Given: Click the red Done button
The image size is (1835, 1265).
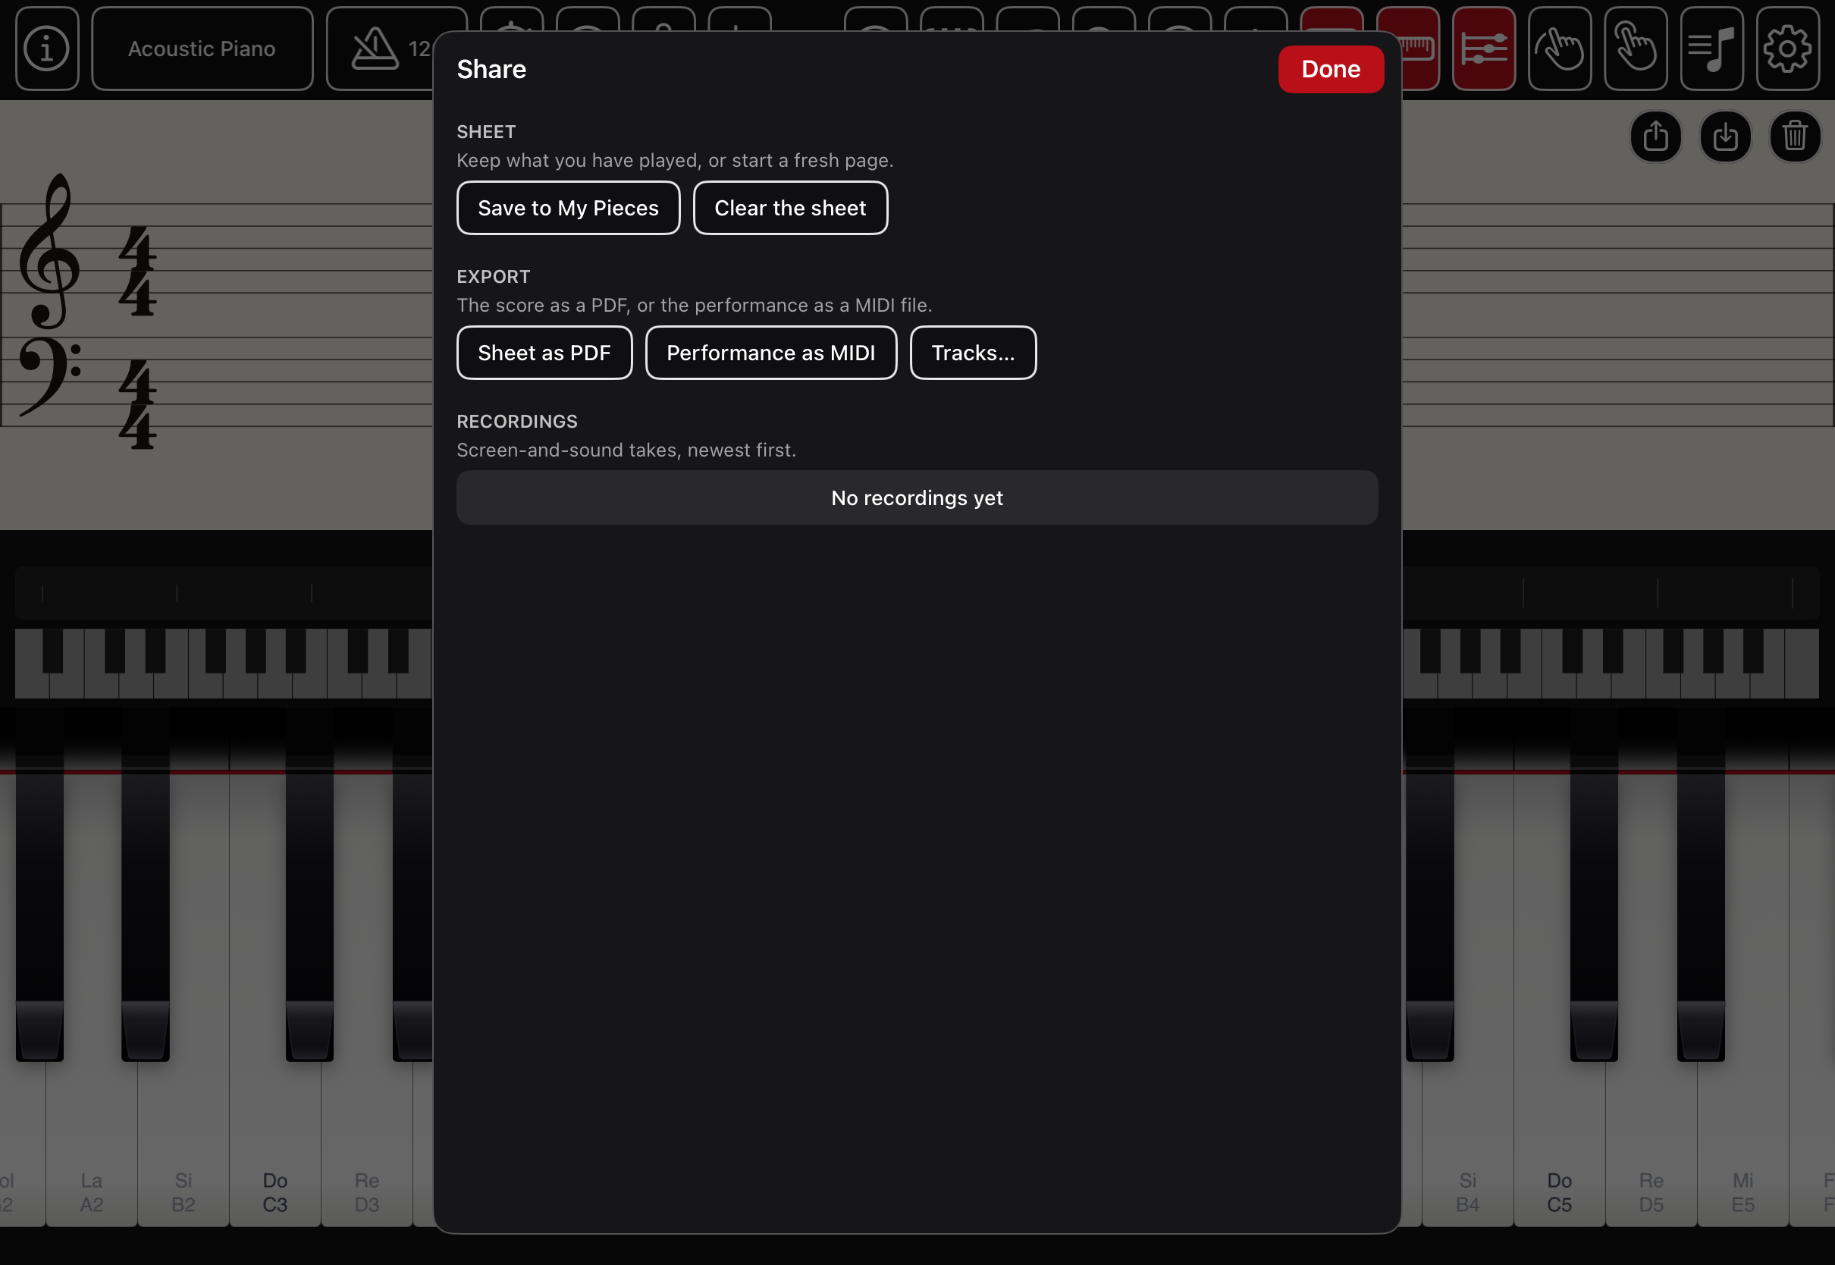Looking at the screenshot, I should (x=1330, y=69).
